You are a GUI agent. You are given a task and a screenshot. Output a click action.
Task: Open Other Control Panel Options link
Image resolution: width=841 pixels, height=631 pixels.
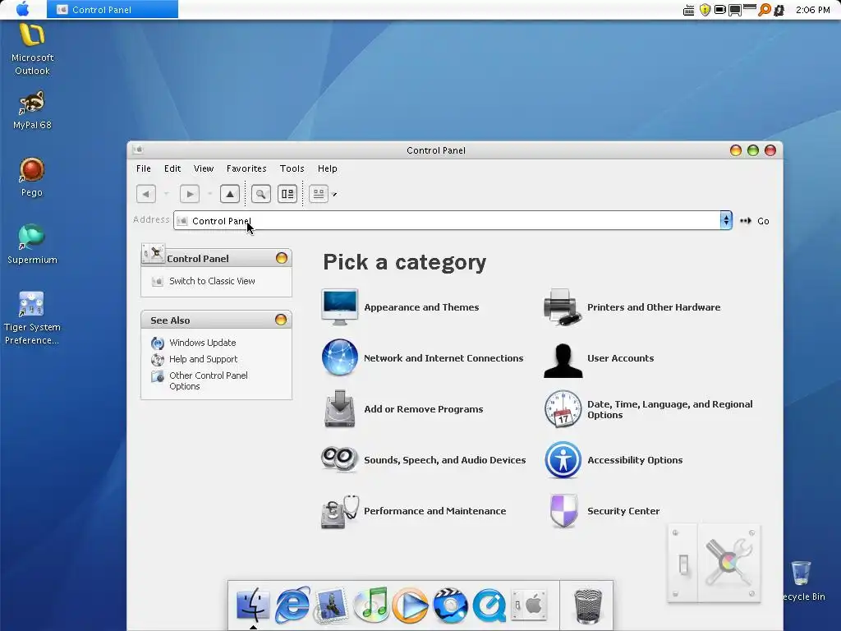coord(208,380)
